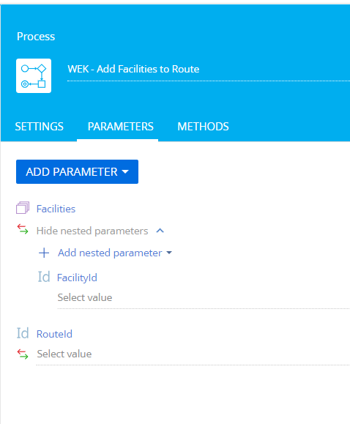Select the Parameters tab
This screenshot has width=350, height=424.
120,127
